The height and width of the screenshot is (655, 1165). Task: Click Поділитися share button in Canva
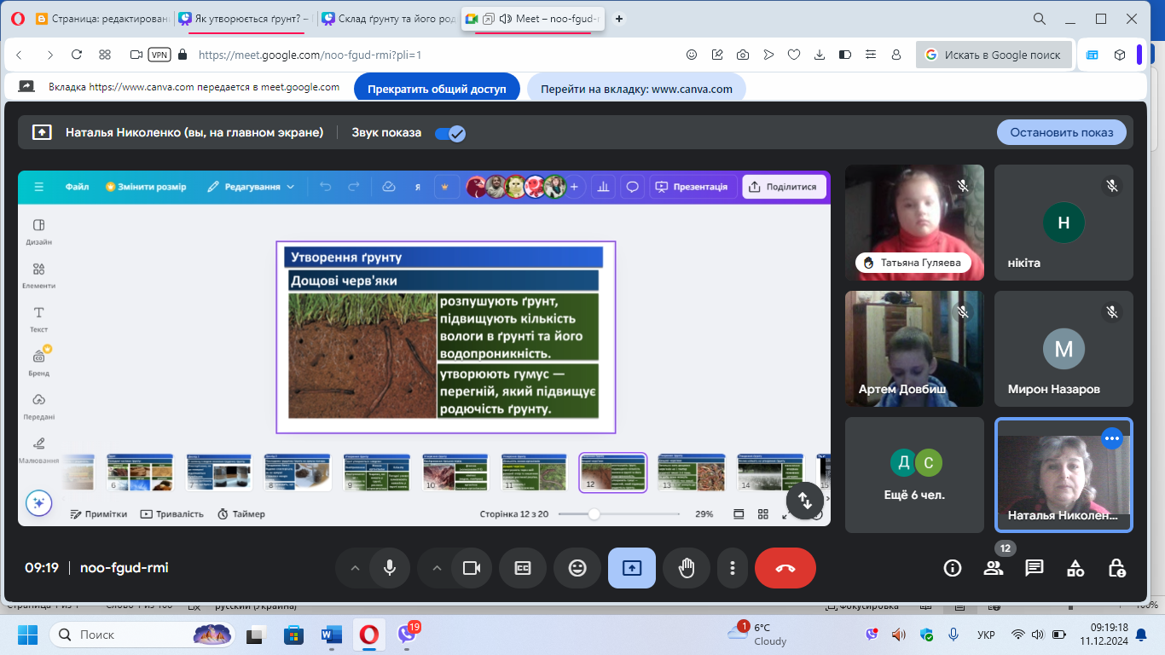click(785, 187)
